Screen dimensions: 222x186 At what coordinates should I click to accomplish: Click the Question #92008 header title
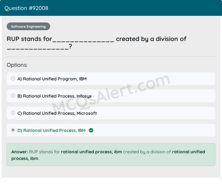(x=26, y=8)
